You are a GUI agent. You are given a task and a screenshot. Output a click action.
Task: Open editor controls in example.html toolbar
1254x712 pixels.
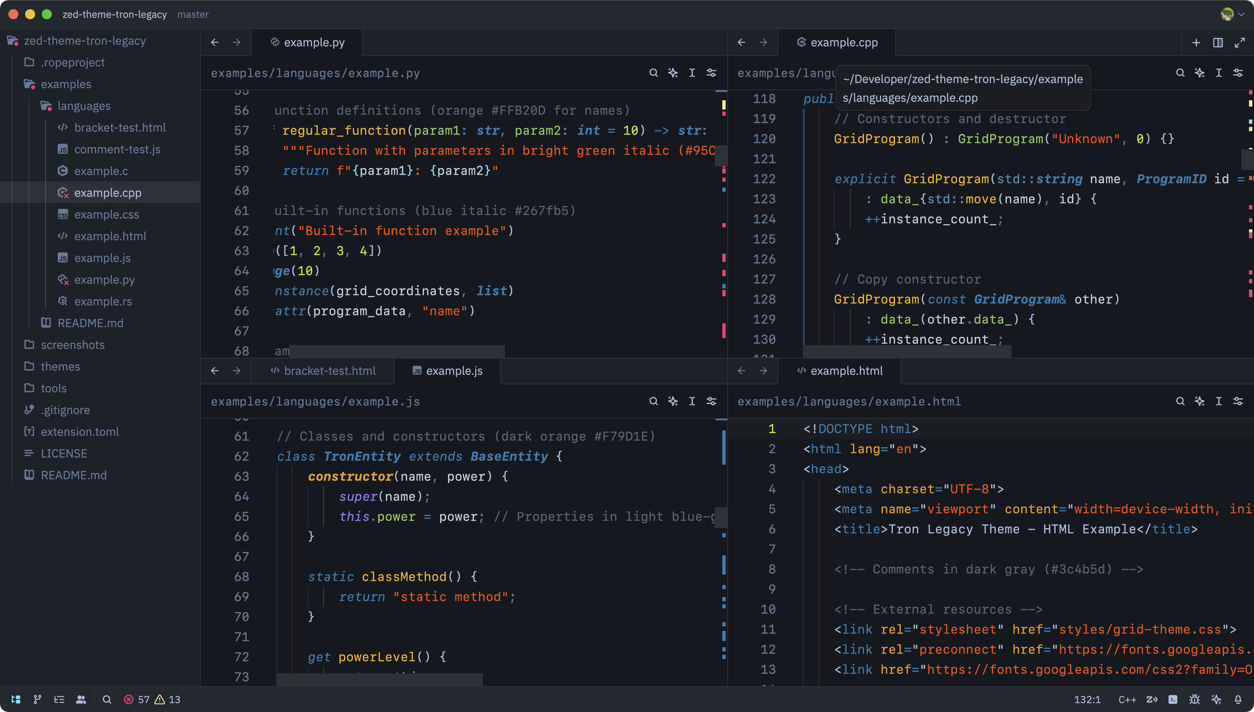coord(1238,401)
